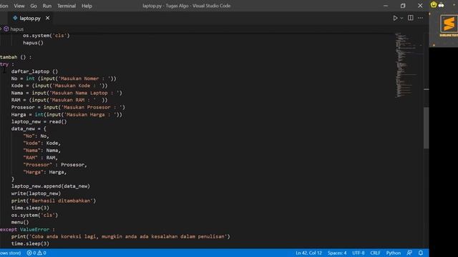The image size is (458, 257).
Task: Open Sublime Text desktop shortcut icon
Action: pyautogui.click(x=449, y=26)
